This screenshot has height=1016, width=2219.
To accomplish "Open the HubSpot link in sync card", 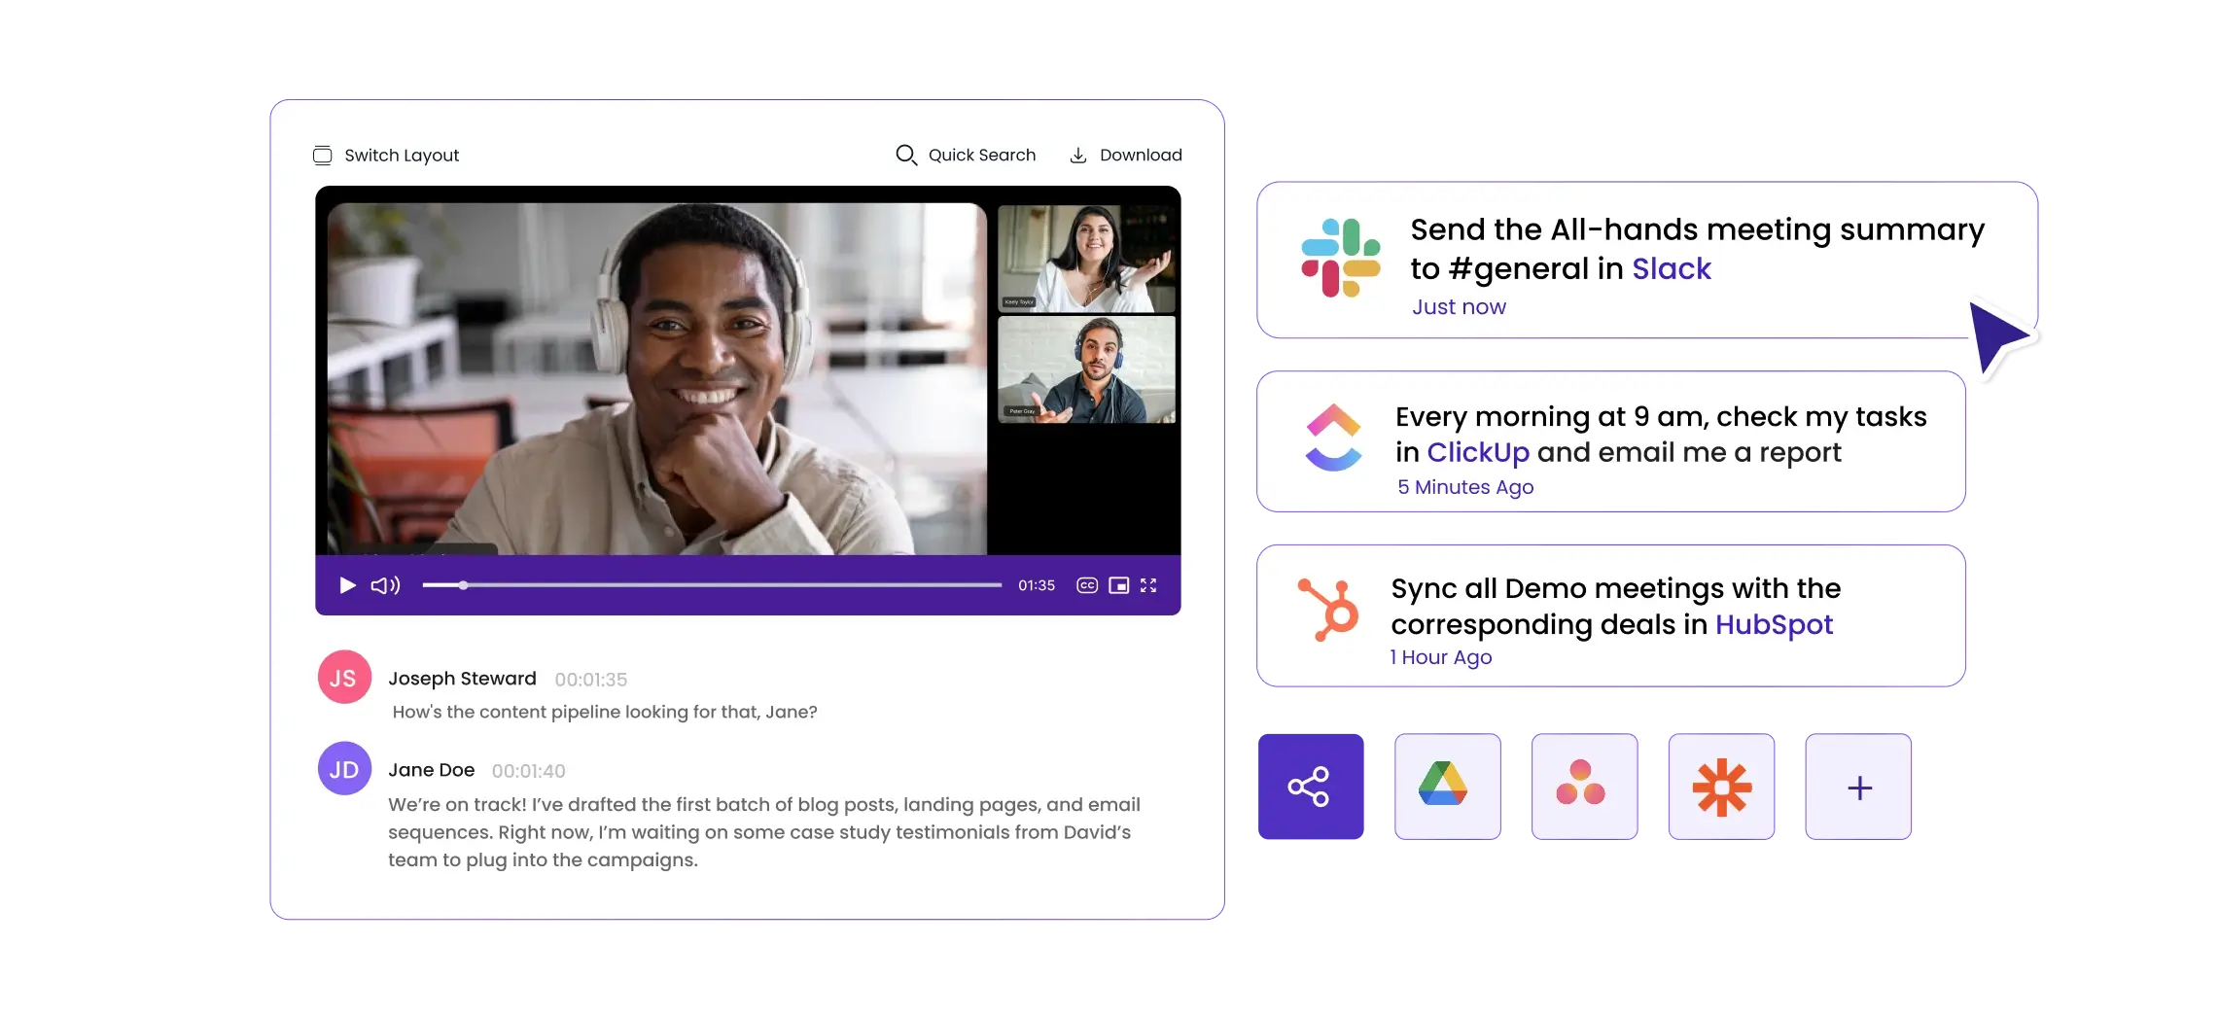I will pyautogui.click(x=1774, y=624).
